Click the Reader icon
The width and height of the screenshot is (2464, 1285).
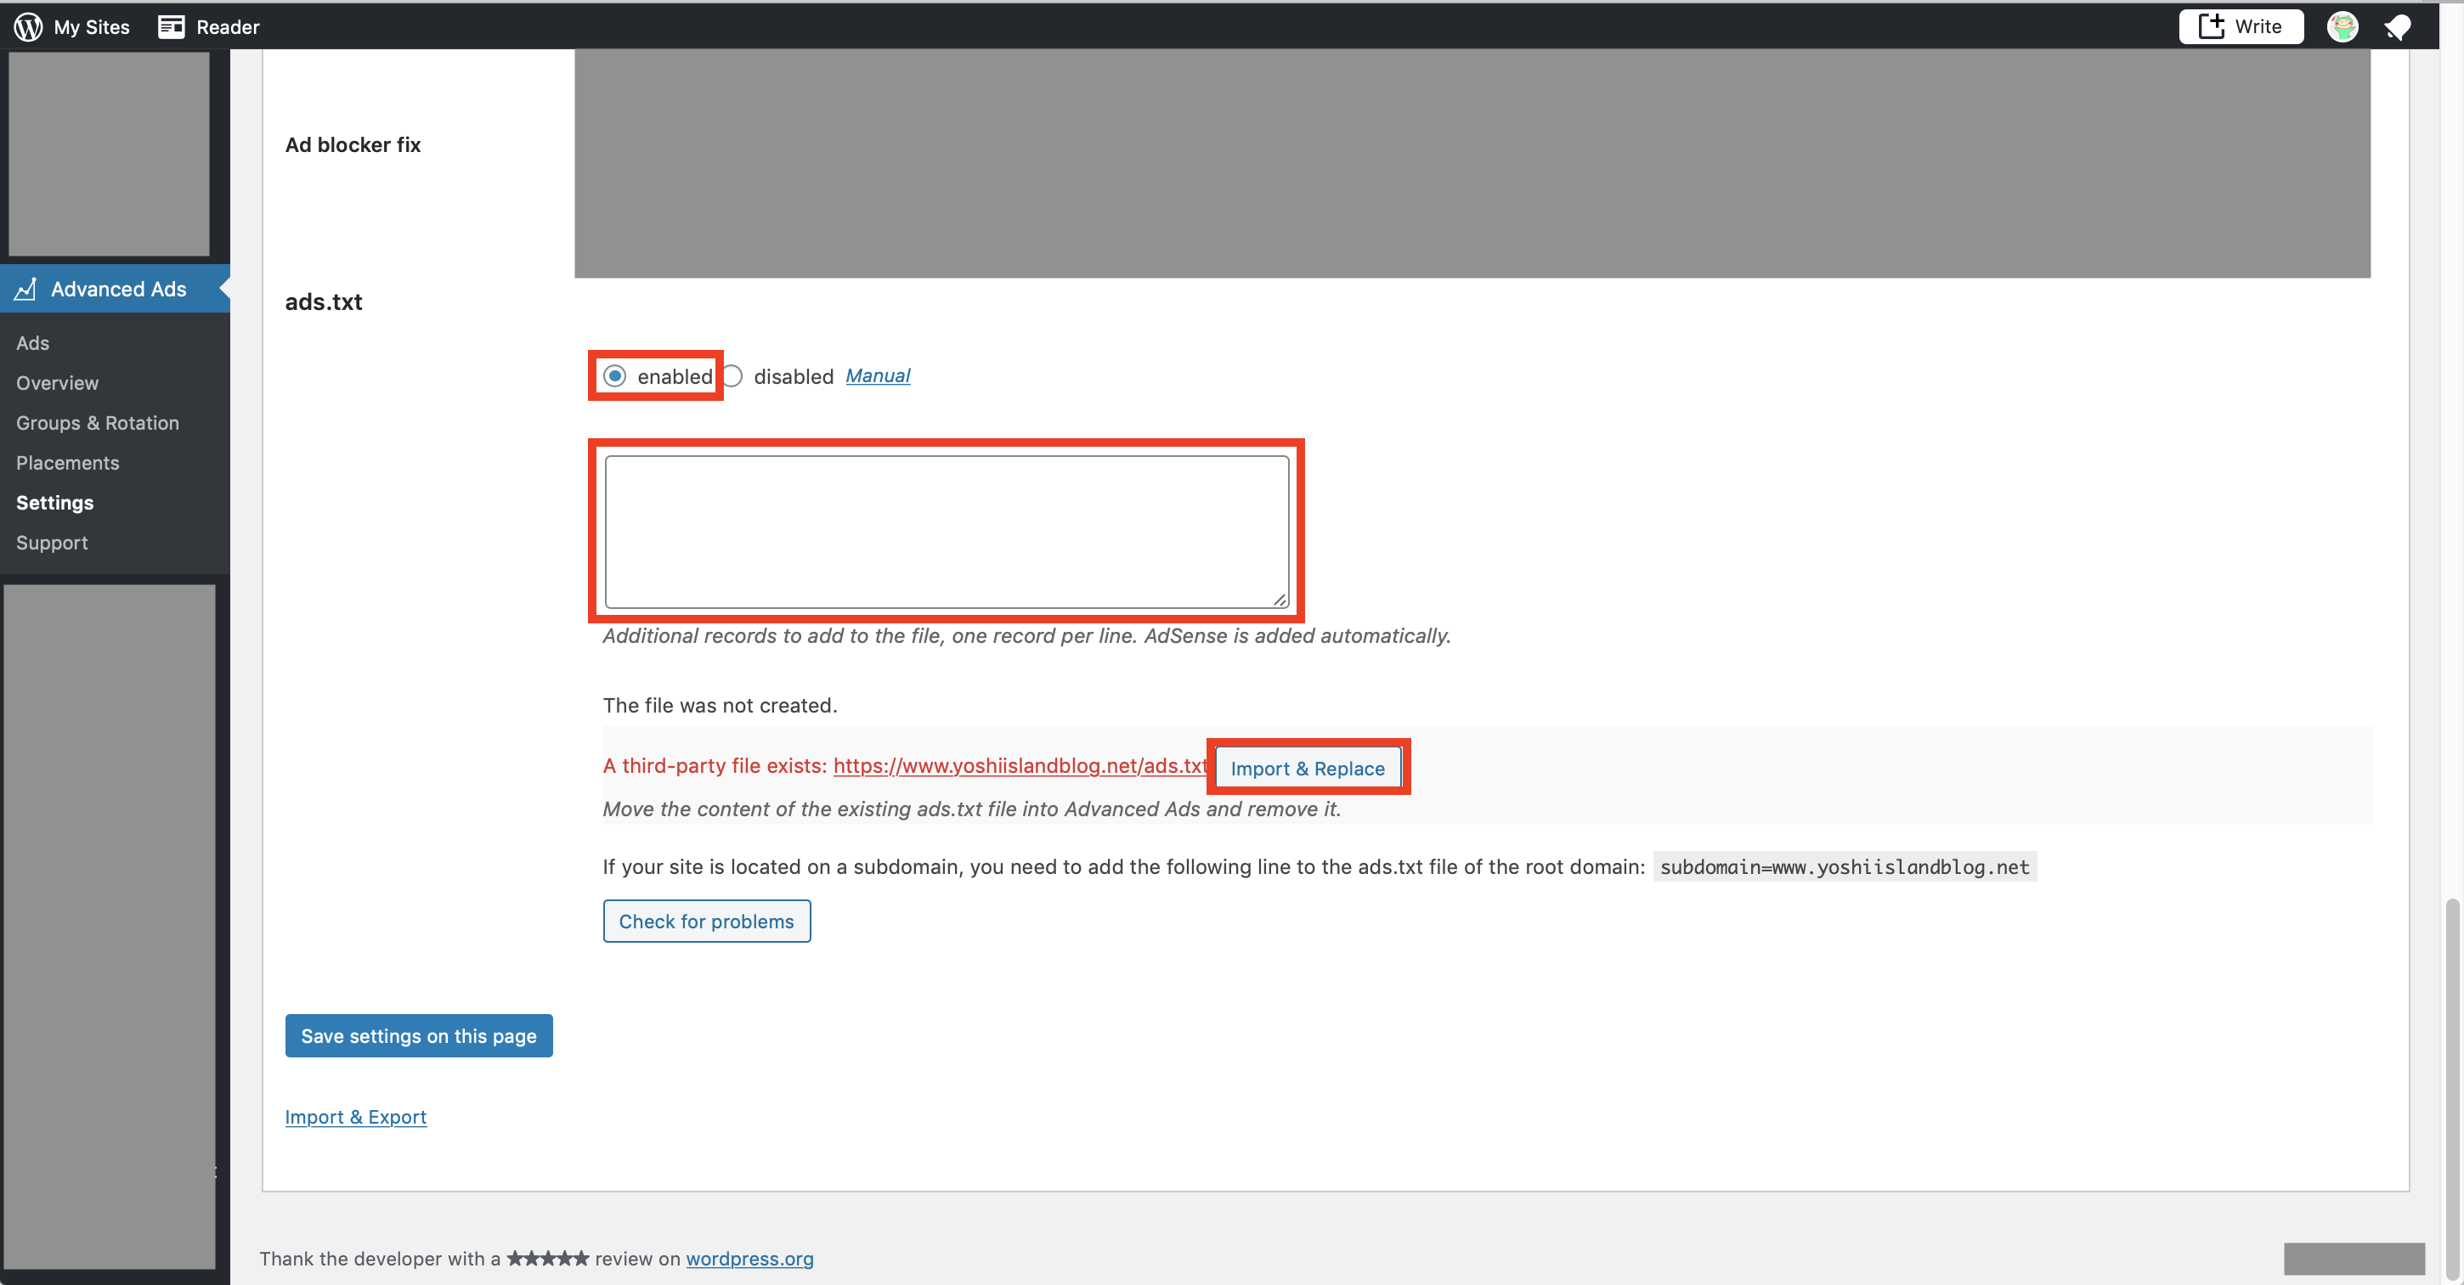[x=172, y=27]
